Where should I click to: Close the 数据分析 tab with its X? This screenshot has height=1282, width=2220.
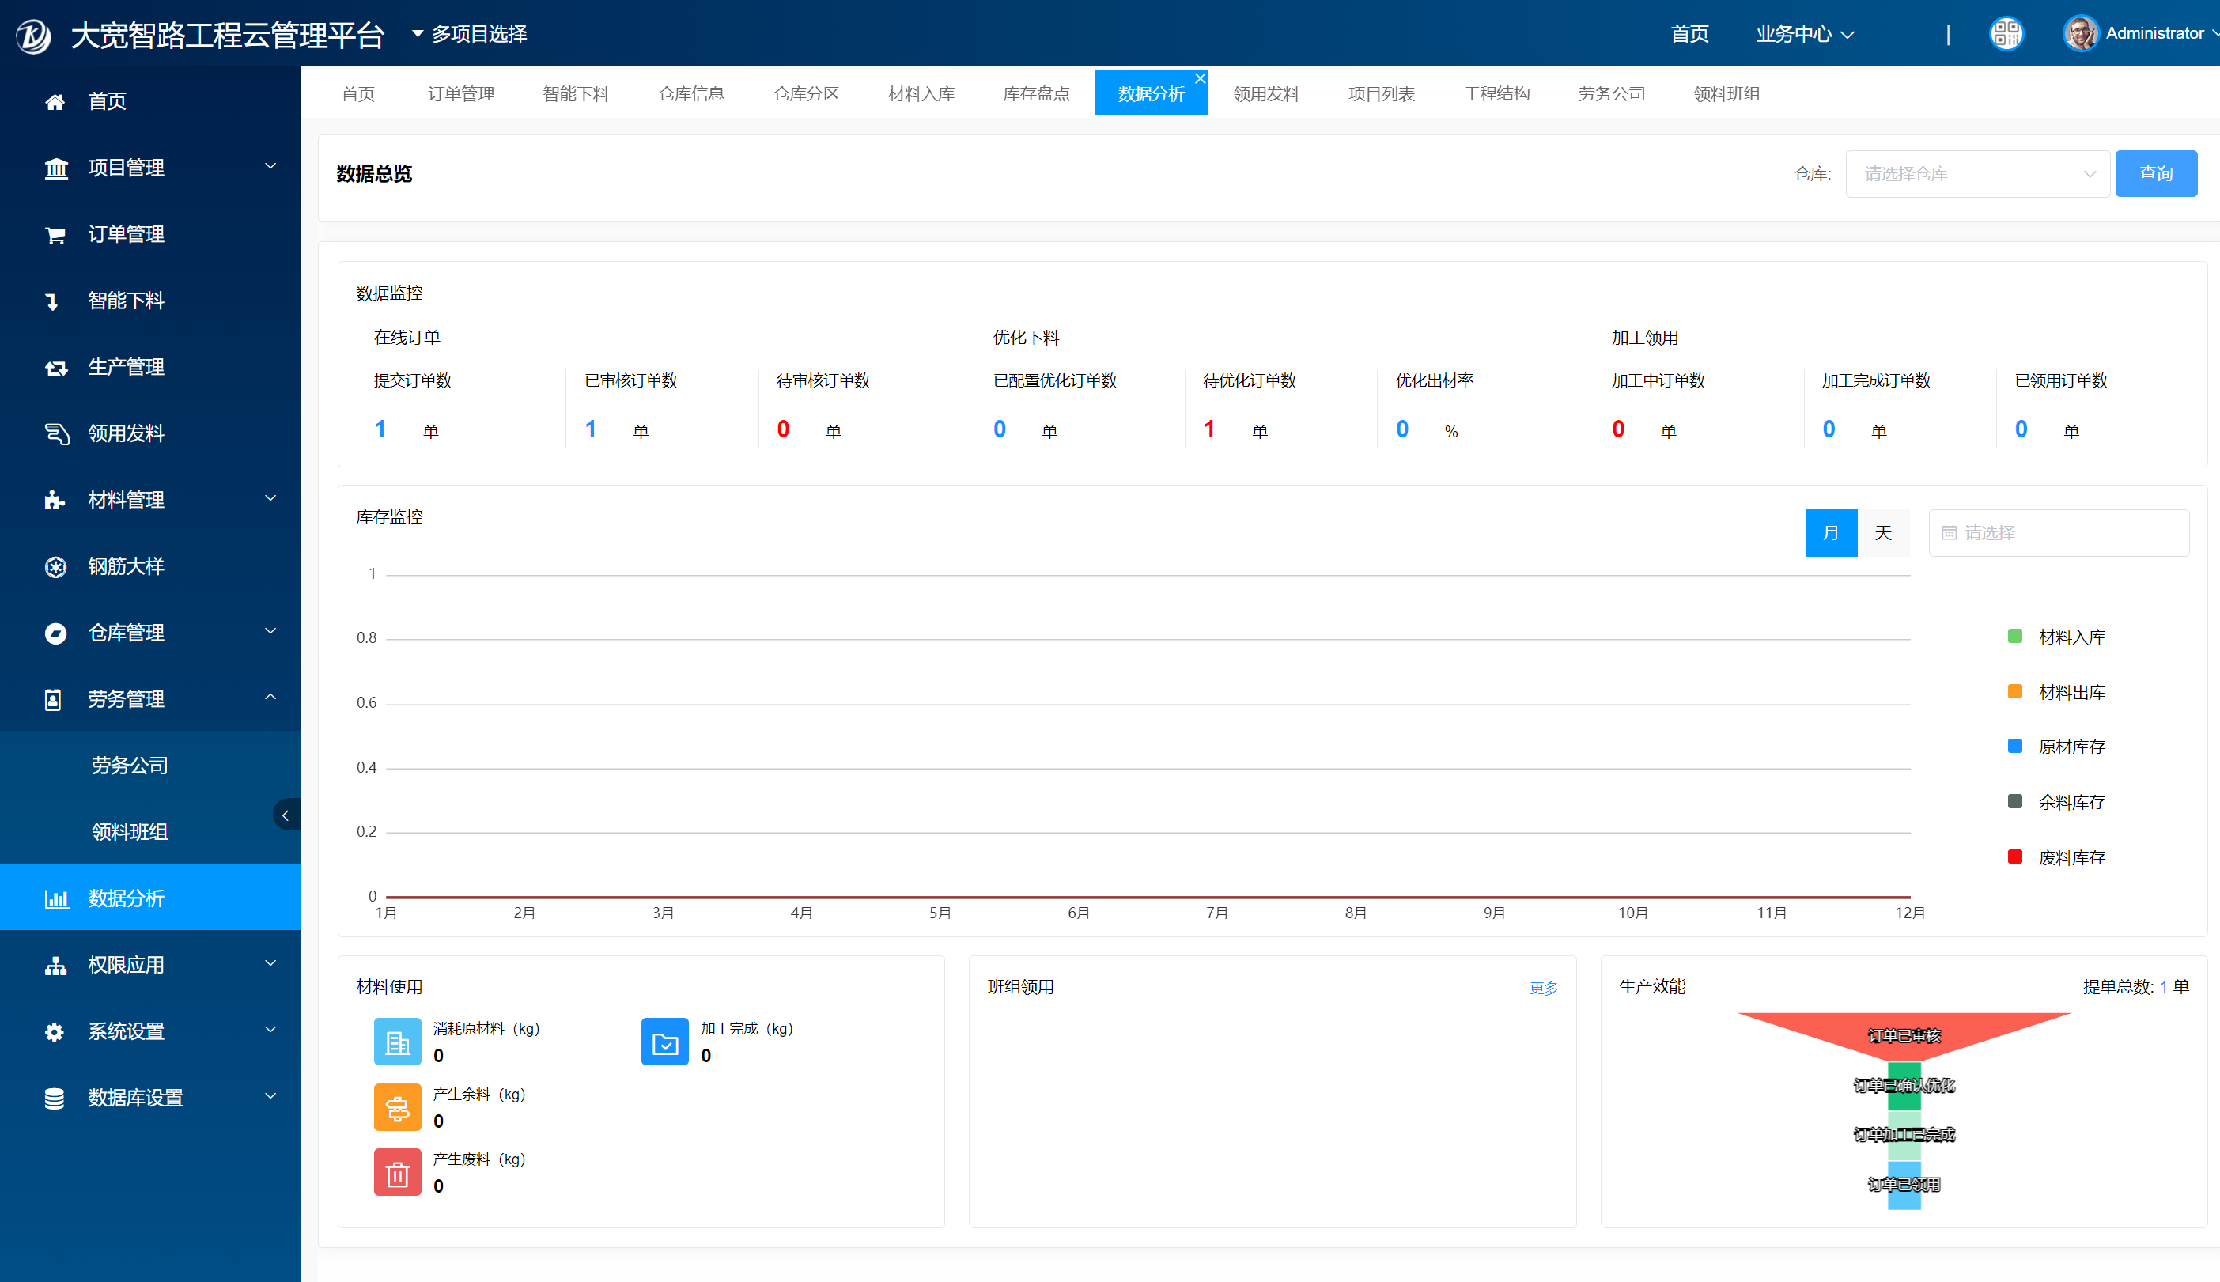tap(1200, 78)
